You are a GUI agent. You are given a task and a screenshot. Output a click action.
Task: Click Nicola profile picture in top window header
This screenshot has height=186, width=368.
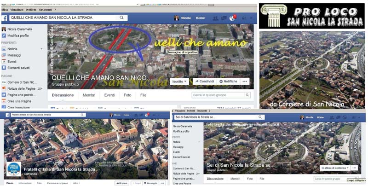coord(177,18)
